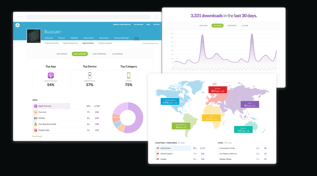The width and height of the screenshot is (317, 176).
Task: Click the Apple Podcasts icon in the Apps list
Action: coord(36,106)
